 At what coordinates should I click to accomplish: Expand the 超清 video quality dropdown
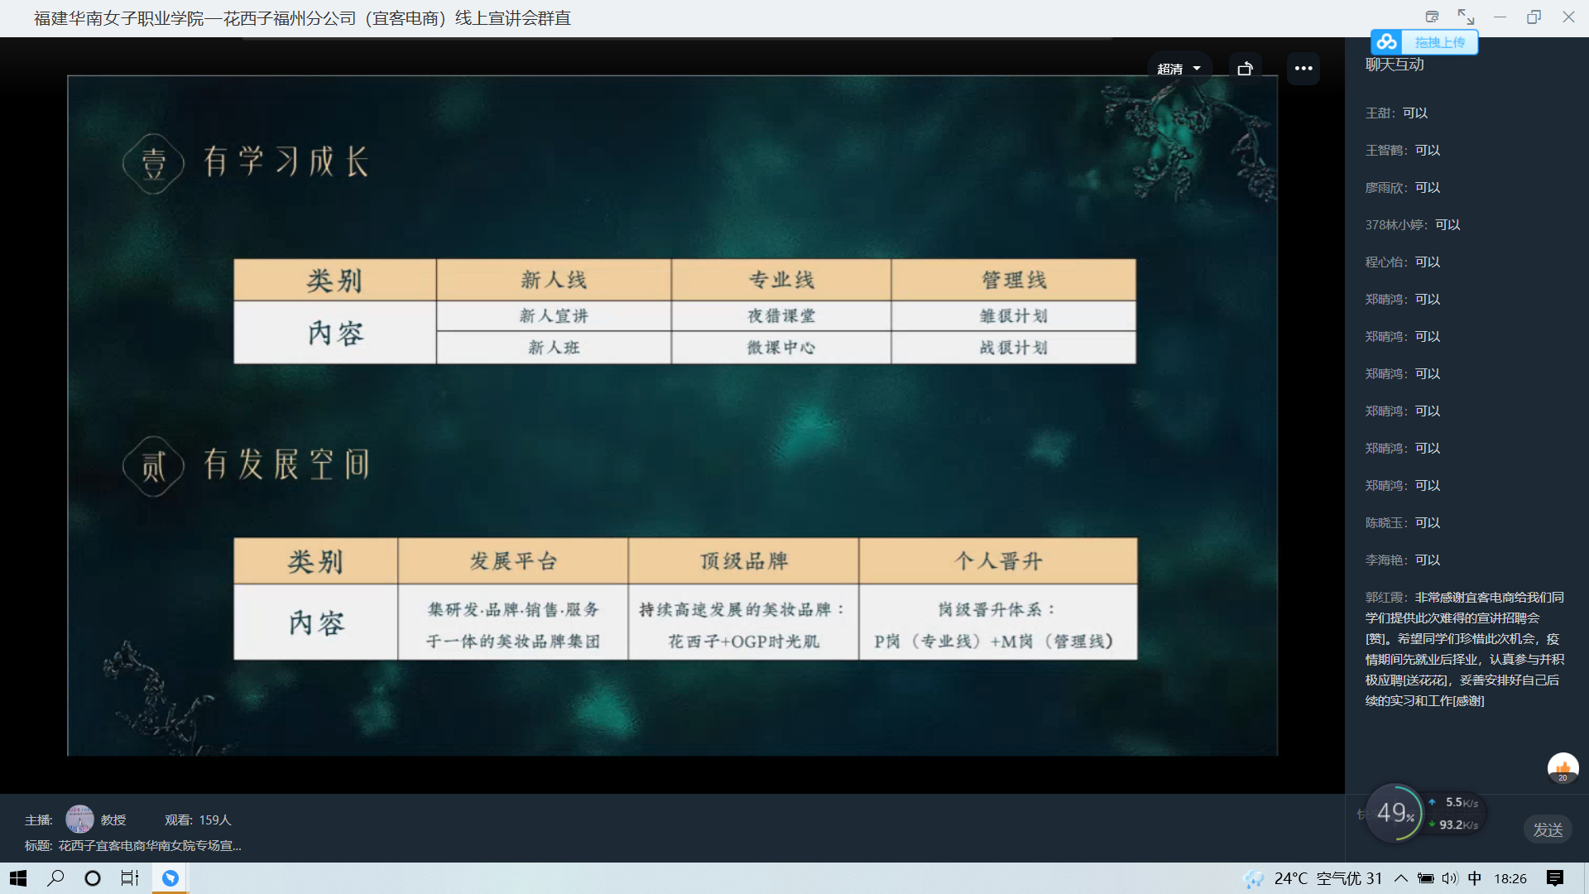pos(1179,69)
